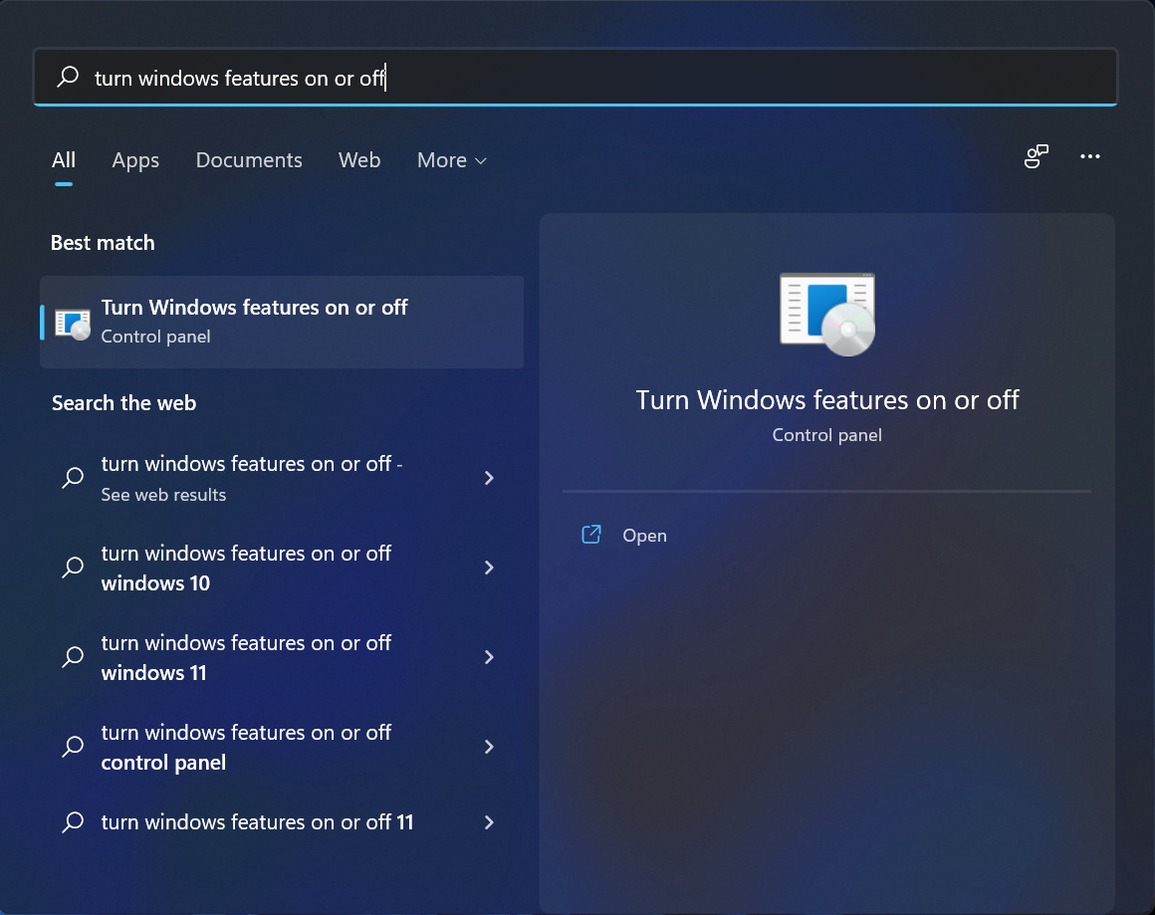Click magnifier icon beside 'windows 10' suggestion

[73, 568]
